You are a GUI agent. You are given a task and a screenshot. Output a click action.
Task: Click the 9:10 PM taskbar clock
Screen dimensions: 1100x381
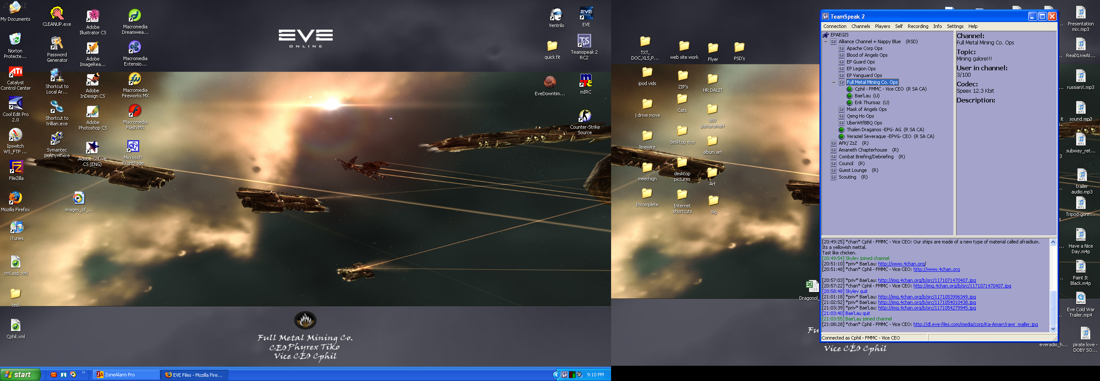[595, 375]
